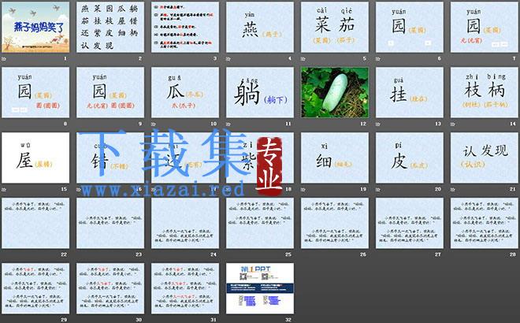Select slide 14 showing 枝 柄
520x323 pixels.
(485, 92)
